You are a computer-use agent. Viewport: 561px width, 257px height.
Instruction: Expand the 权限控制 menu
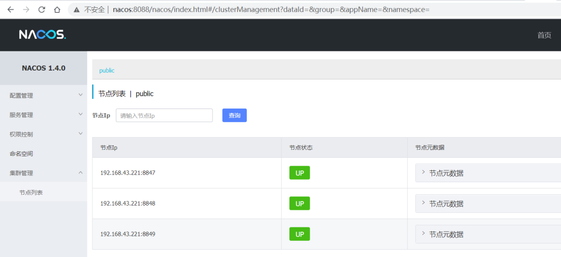[x=43, y=134]
